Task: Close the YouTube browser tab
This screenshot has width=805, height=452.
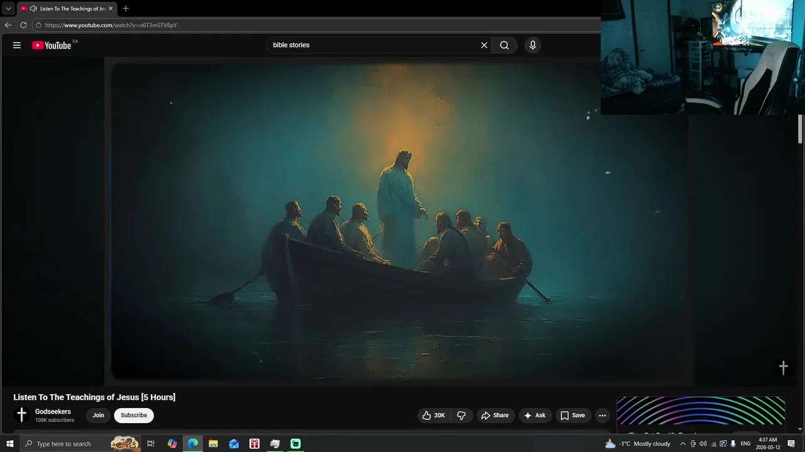Action: [x=111, y=9]
